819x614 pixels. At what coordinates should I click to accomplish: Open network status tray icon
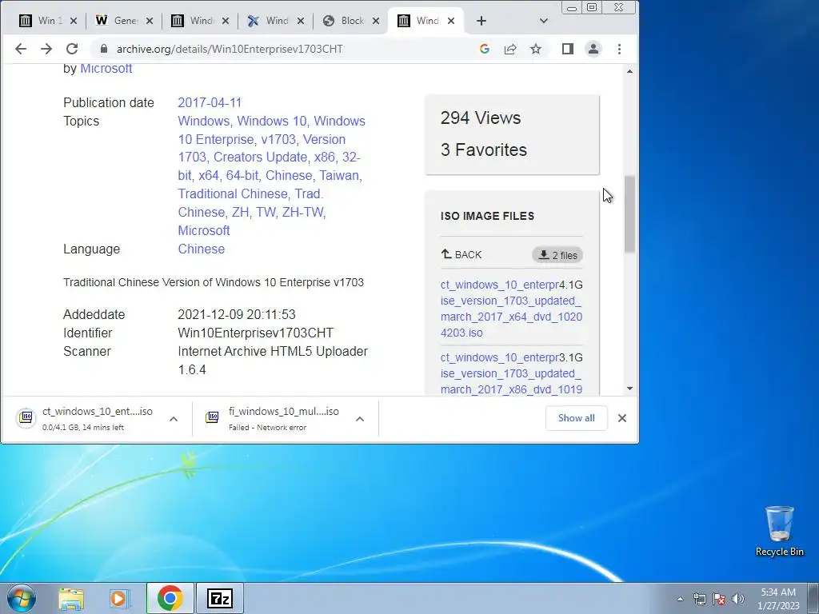click(699, 599)
